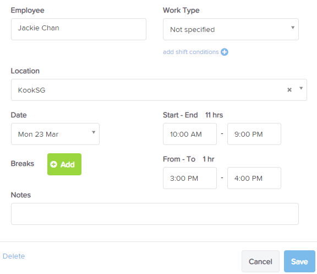Click the Save button
The image size is (317, 274).
point(299,261)
